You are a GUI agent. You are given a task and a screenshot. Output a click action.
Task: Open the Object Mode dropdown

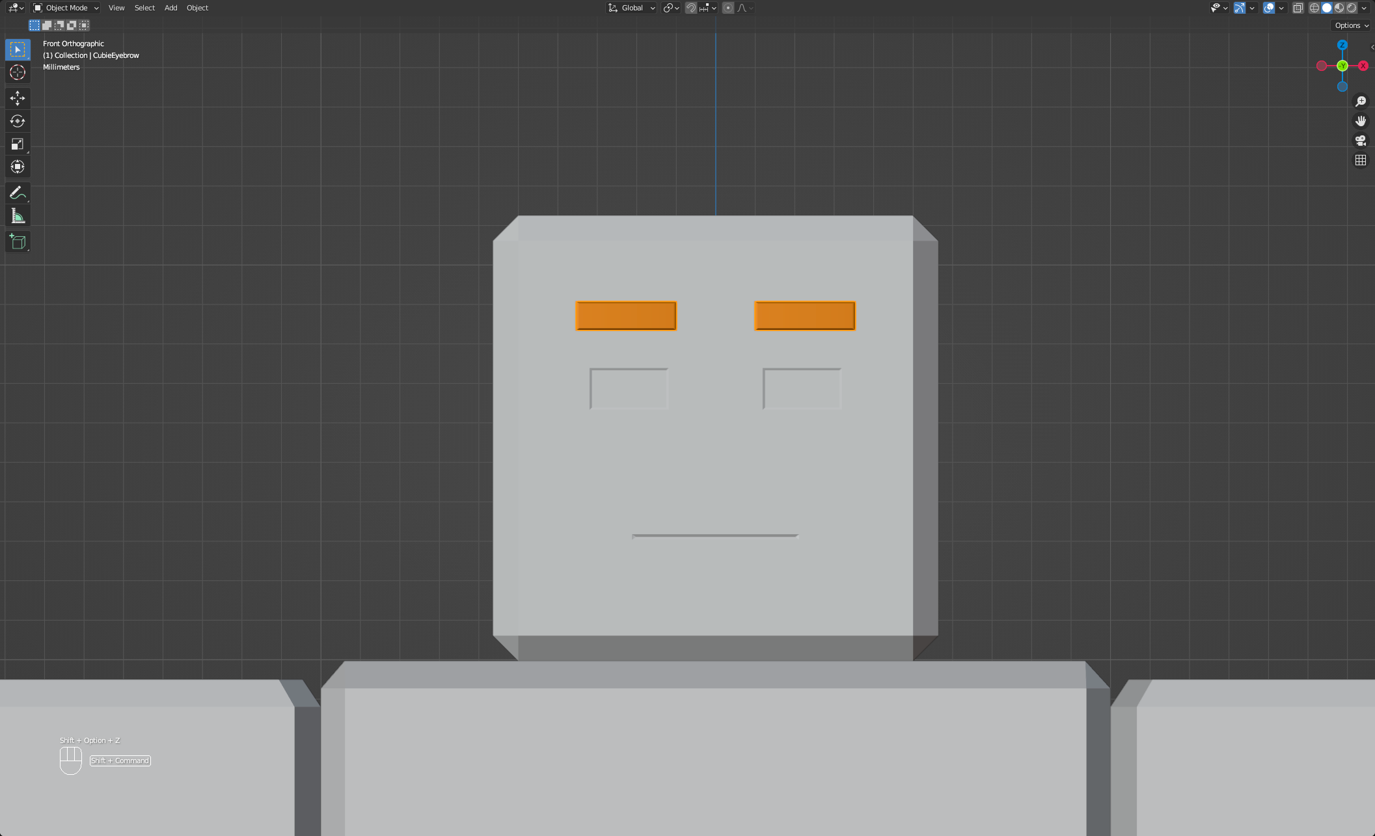tap(66, 8)
